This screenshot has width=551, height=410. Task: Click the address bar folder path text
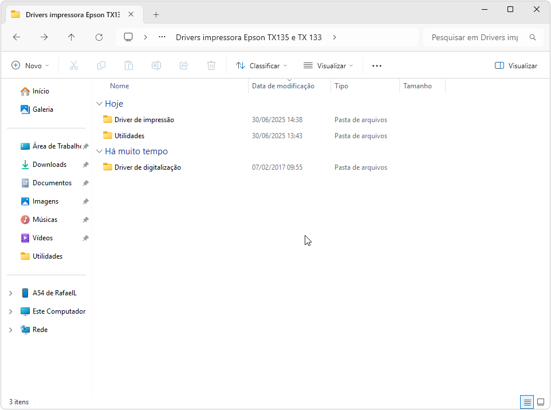(x=249, y=37)
